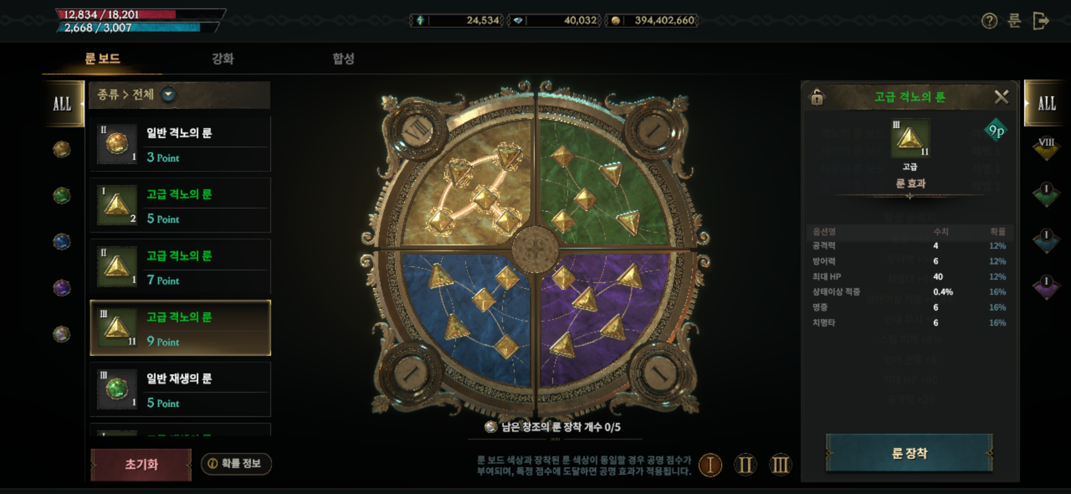This screenshot has width=1071, height=494.
Task: Click the green level I resonance gem
Action: (1046, 195)
